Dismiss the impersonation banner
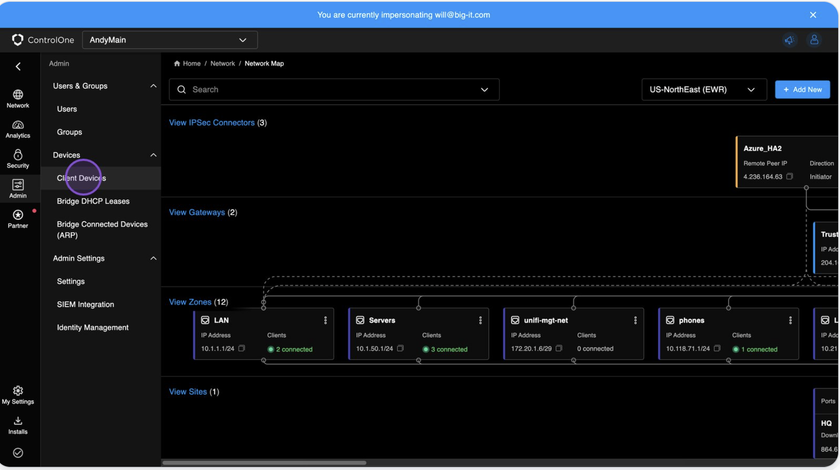The height and width of the screenshot is (470, 840). (813, 15)
